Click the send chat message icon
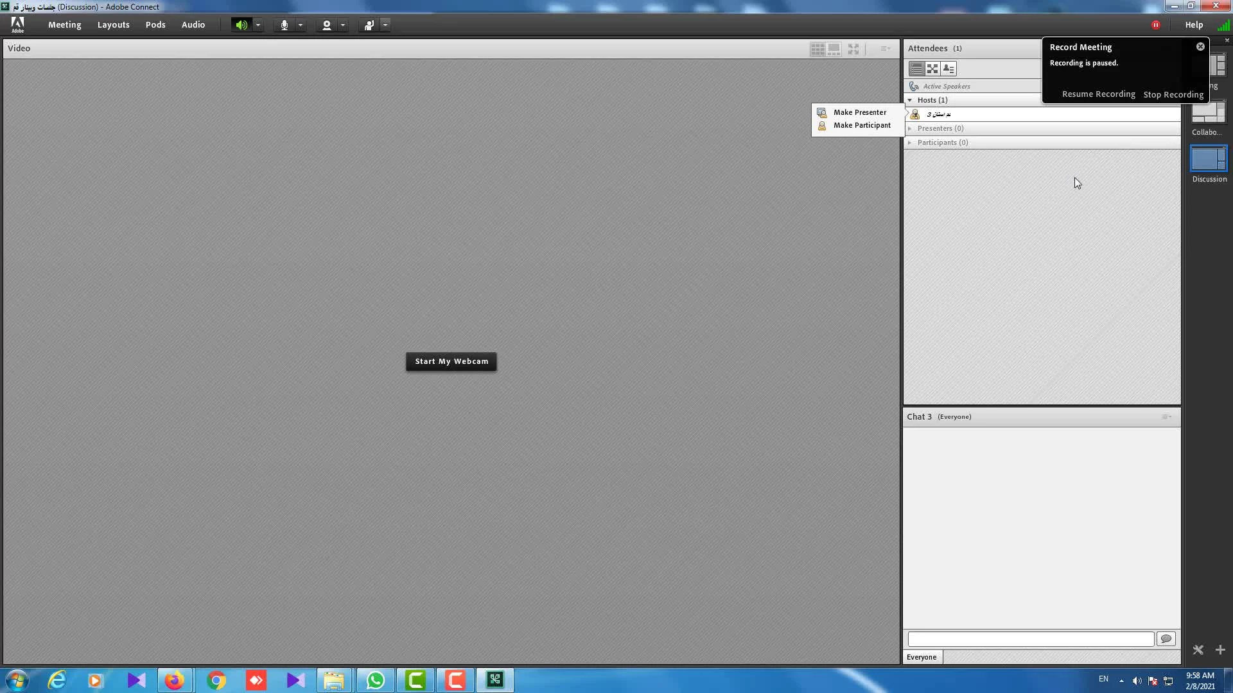 [1166, 639]
